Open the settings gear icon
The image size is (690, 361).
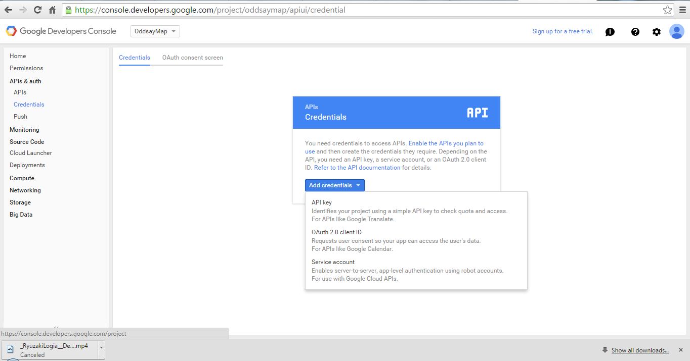tap(657, 32)
